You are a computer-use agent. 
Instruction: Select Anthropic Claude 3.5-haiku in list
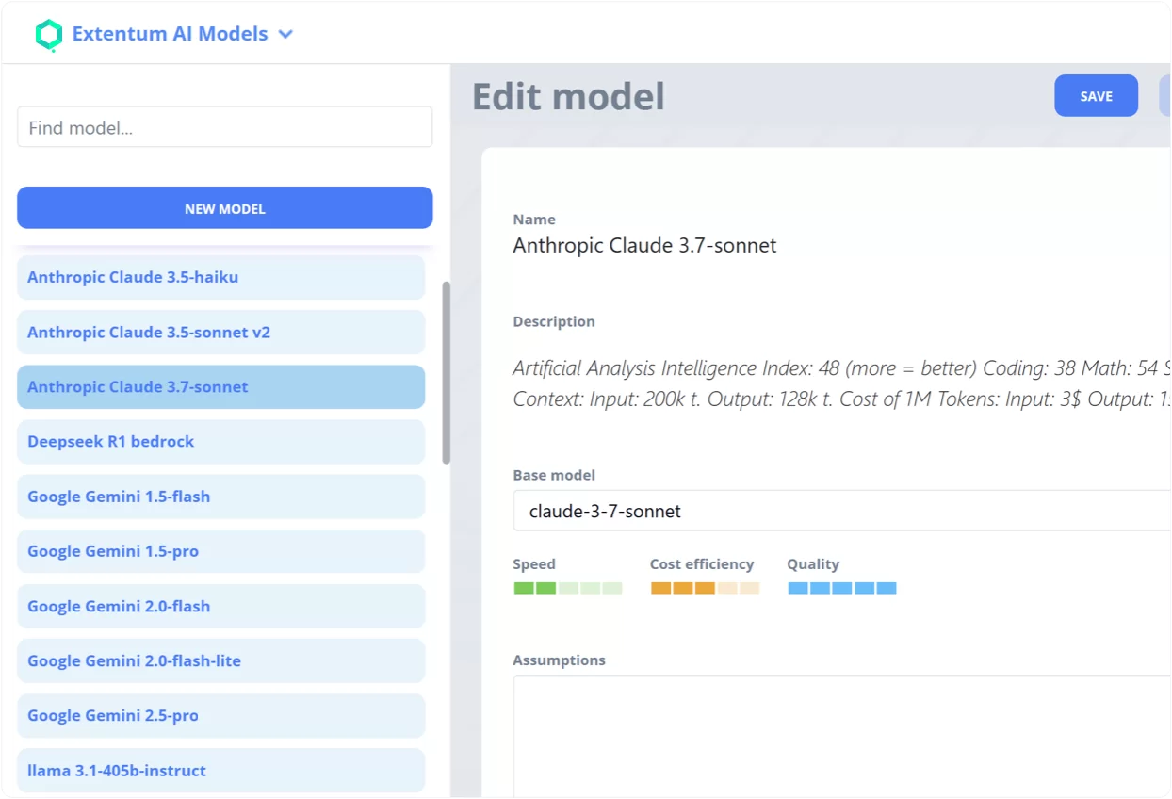(221, 277)
